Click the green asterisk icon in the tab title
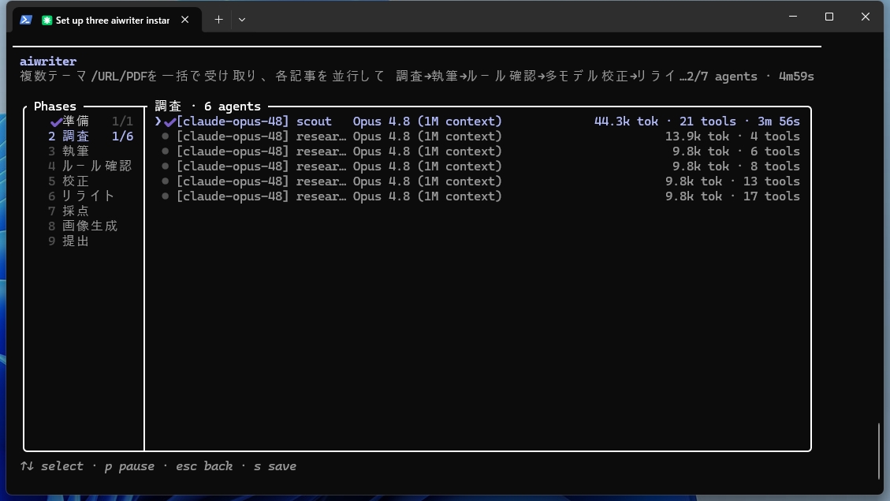 click(47, 20)
